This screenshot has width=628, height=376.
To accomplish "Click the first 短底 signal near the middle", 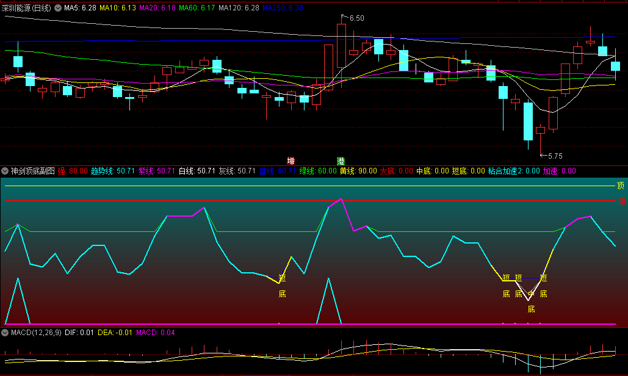I will click(x=282, y=285).
